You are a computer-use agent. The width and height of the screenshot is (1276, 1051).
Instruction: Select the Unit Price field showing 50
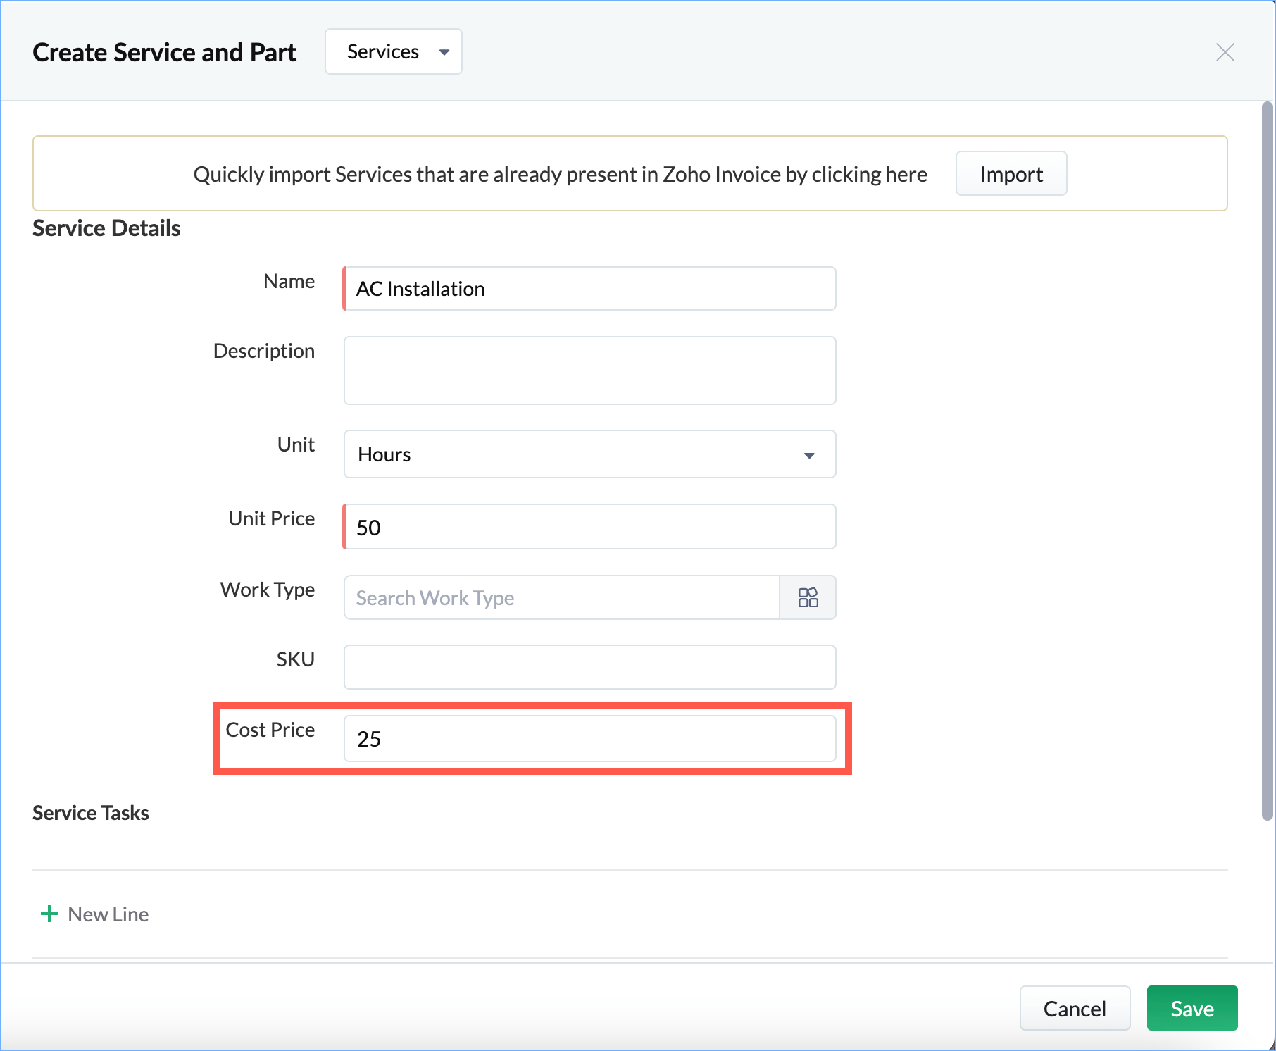[x=589, y=527]
